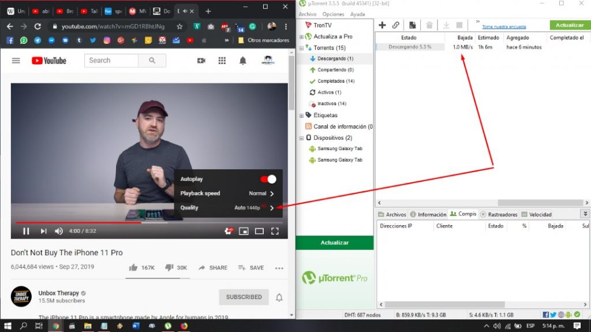
Task: Open the YouTube apps grid icon
Action: 222,61
